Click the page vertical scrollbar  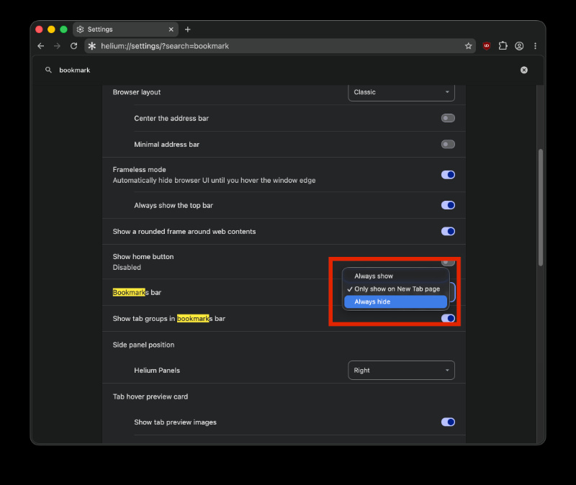coord(541,207)
